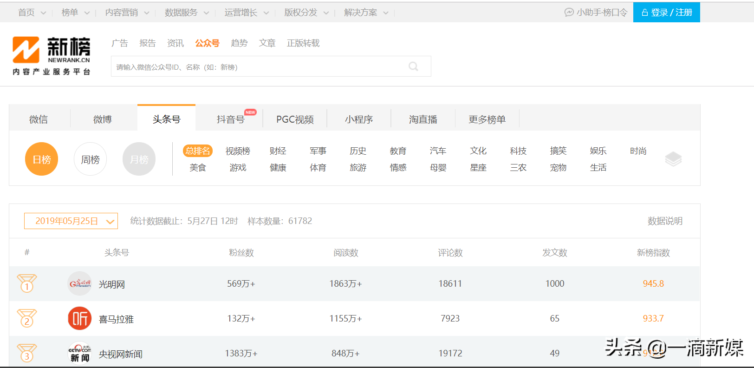Select the 日榜 daily ranking
This screenshot has height=368, width=754.
tap(42, 159)
